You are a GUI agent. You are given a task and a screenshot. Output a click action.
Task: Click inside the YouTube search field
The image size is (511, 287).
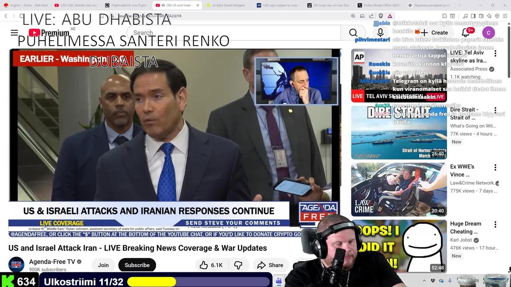pyautogui.click(x=234, y=33)
